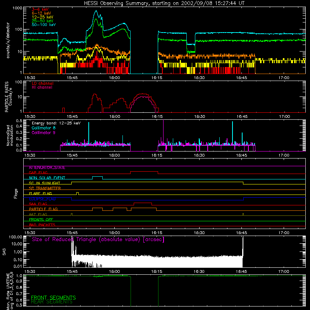This screenshot has width=310, height=310.
Task: Click the '1000' y-axis value in the top panel
Action: tap(17, 8)
